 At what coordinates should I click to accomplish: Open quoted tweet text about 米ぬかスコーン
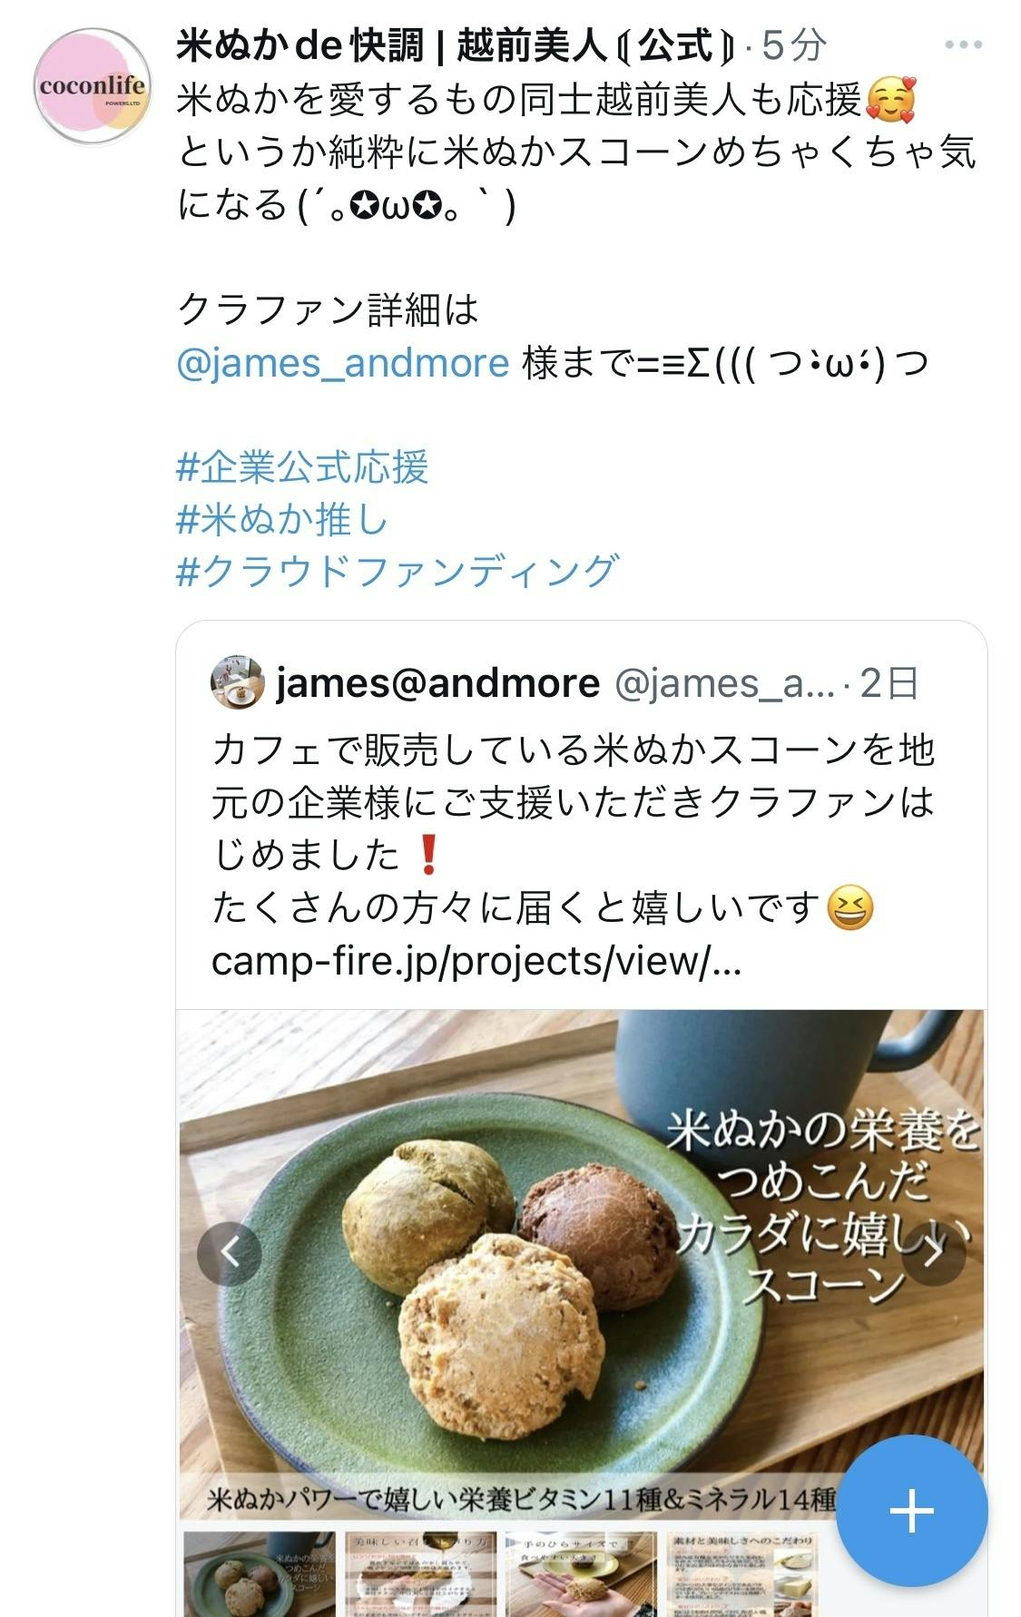coord(574,828)
